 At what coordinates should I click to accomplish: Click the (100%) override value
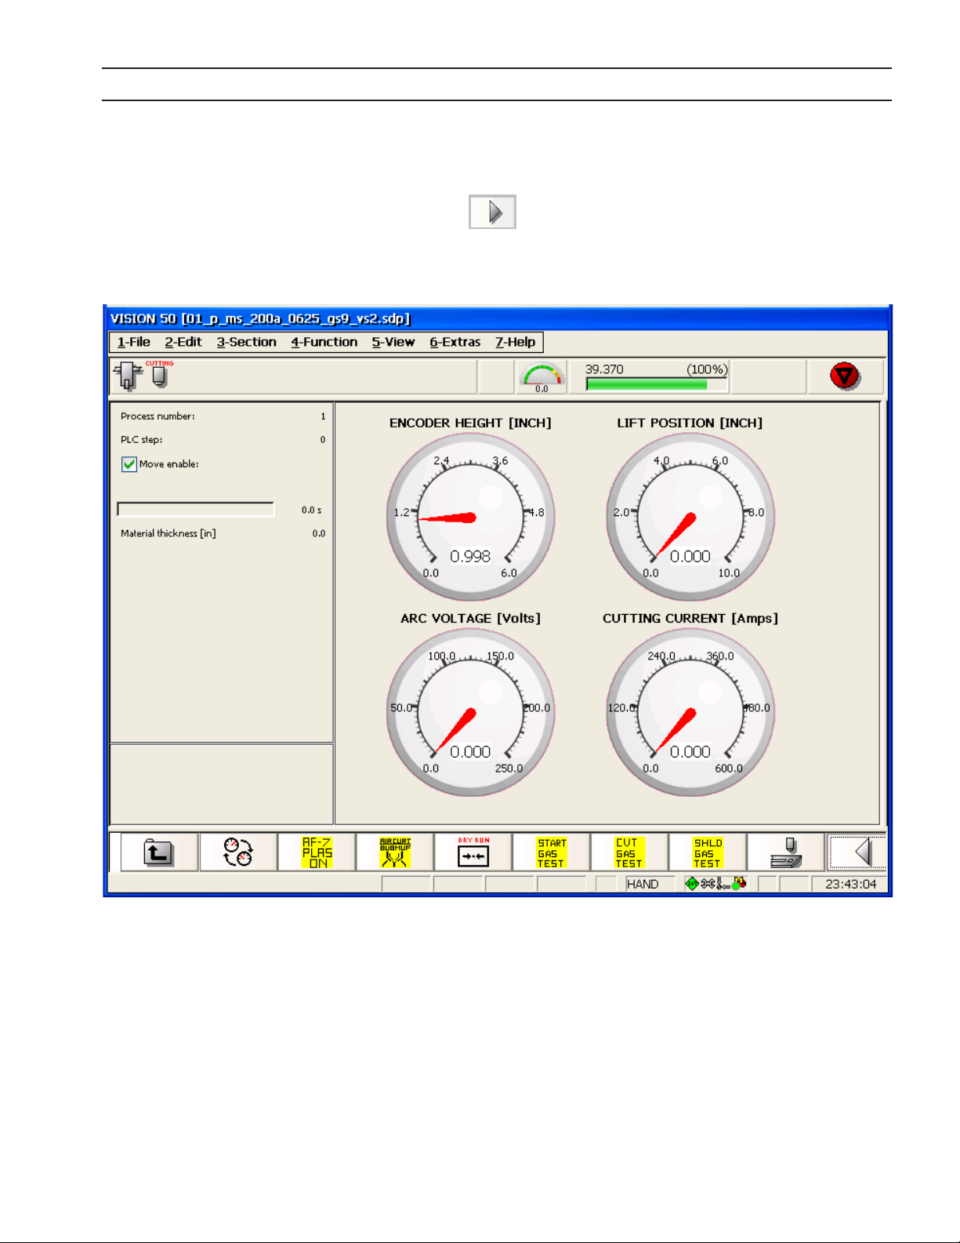coord(707,369)
